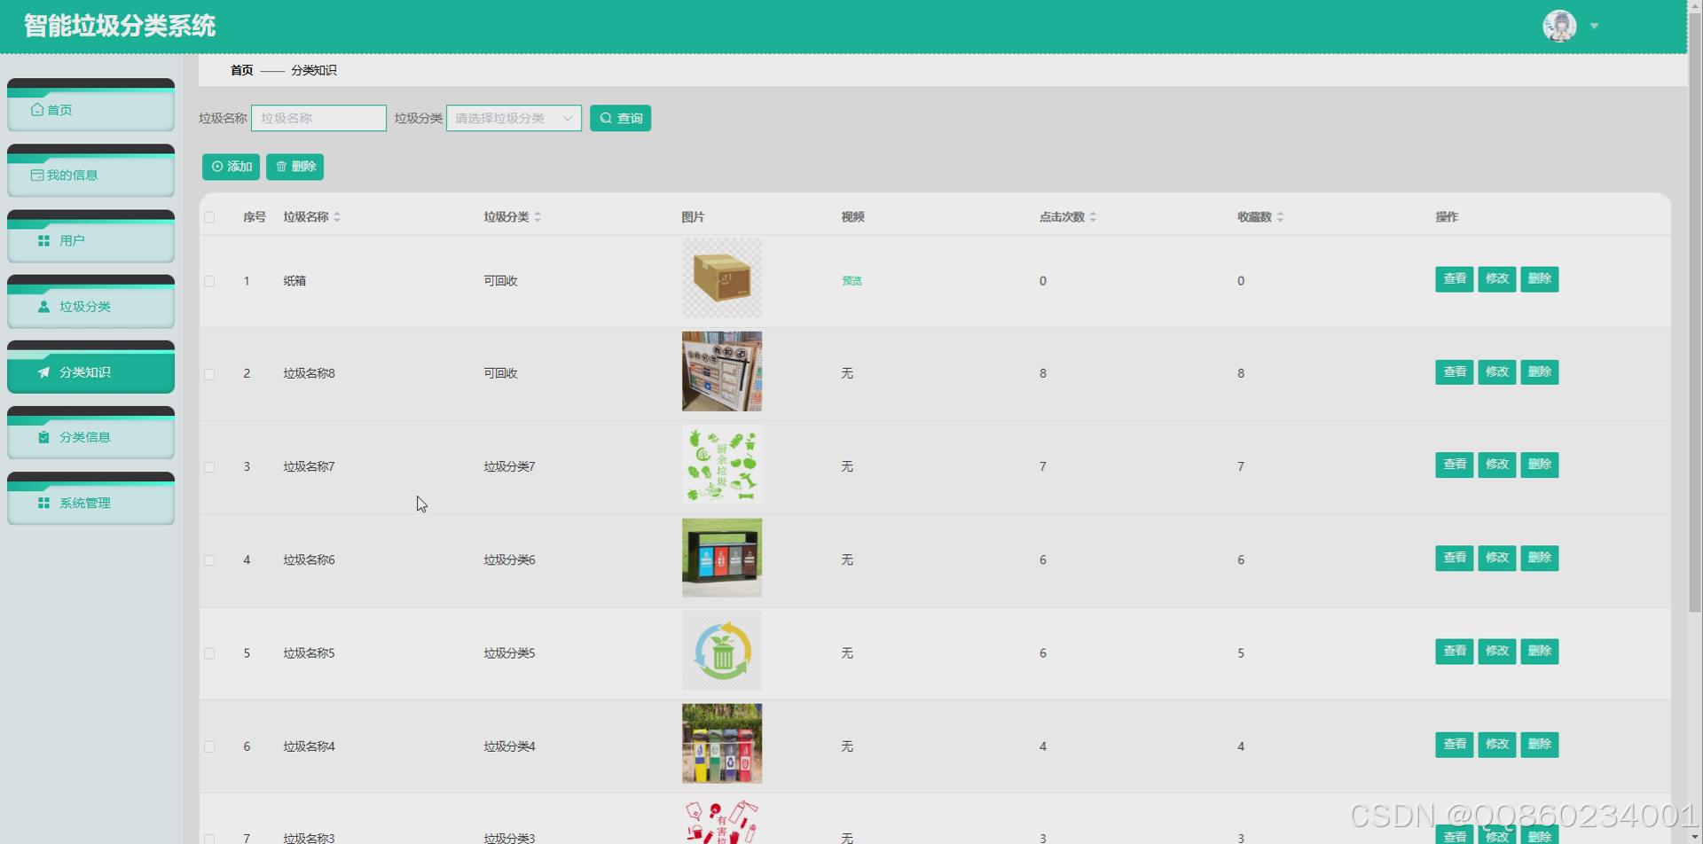This screenshot has height=844, width=1703.
Task: Click the grid icon beside 用户
Action: click(43, 241)
